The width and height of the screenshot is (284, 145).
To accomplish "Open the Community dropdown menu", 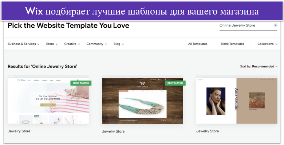I will tap(96, 44).
